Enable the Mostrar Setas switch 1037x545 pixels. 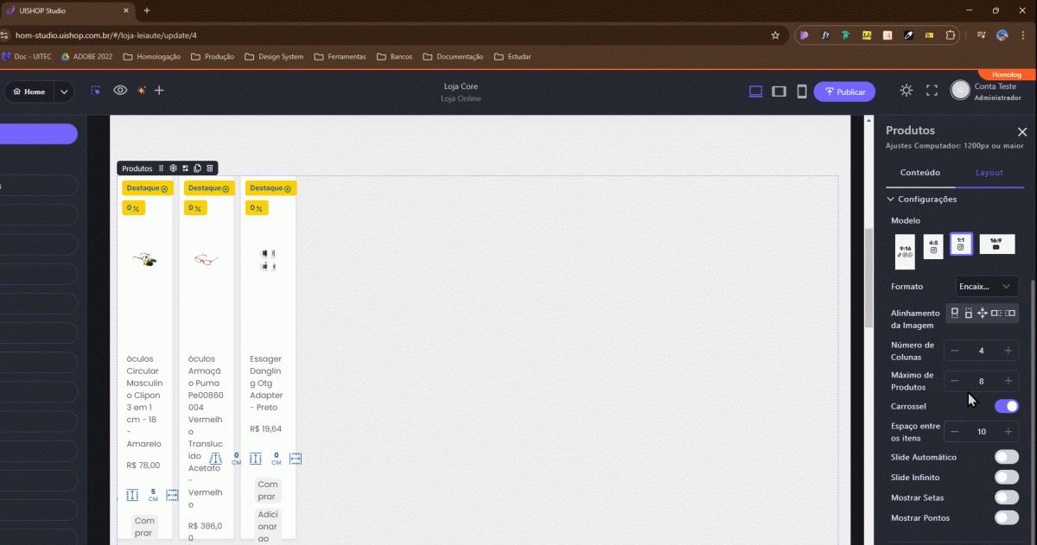tap(1006, 497)
